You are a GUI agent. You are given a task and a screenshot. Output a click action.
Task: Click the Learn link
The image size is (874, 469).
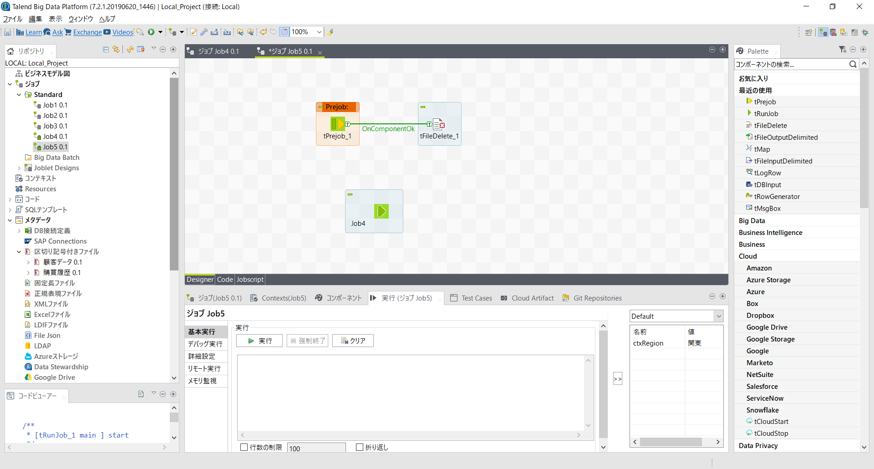pyautogui.click(x=33, y=32)
